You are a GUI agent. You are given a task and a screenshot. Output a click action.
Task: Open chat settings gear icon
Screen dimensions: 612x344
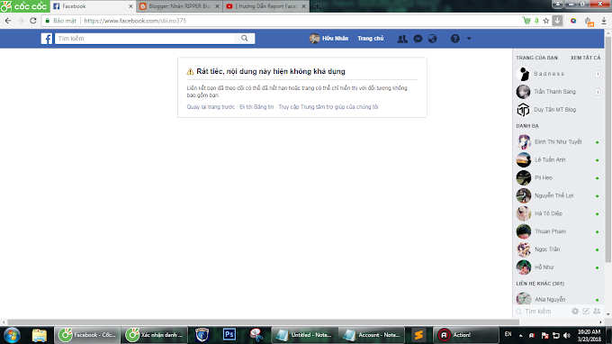575,312
